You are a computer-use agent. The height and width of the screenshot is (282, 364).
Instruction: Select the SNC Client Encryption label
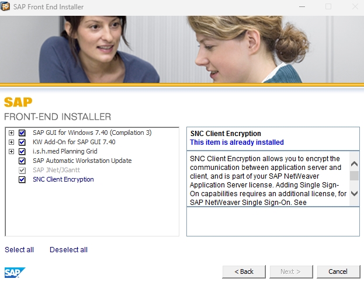click(63, 179)
